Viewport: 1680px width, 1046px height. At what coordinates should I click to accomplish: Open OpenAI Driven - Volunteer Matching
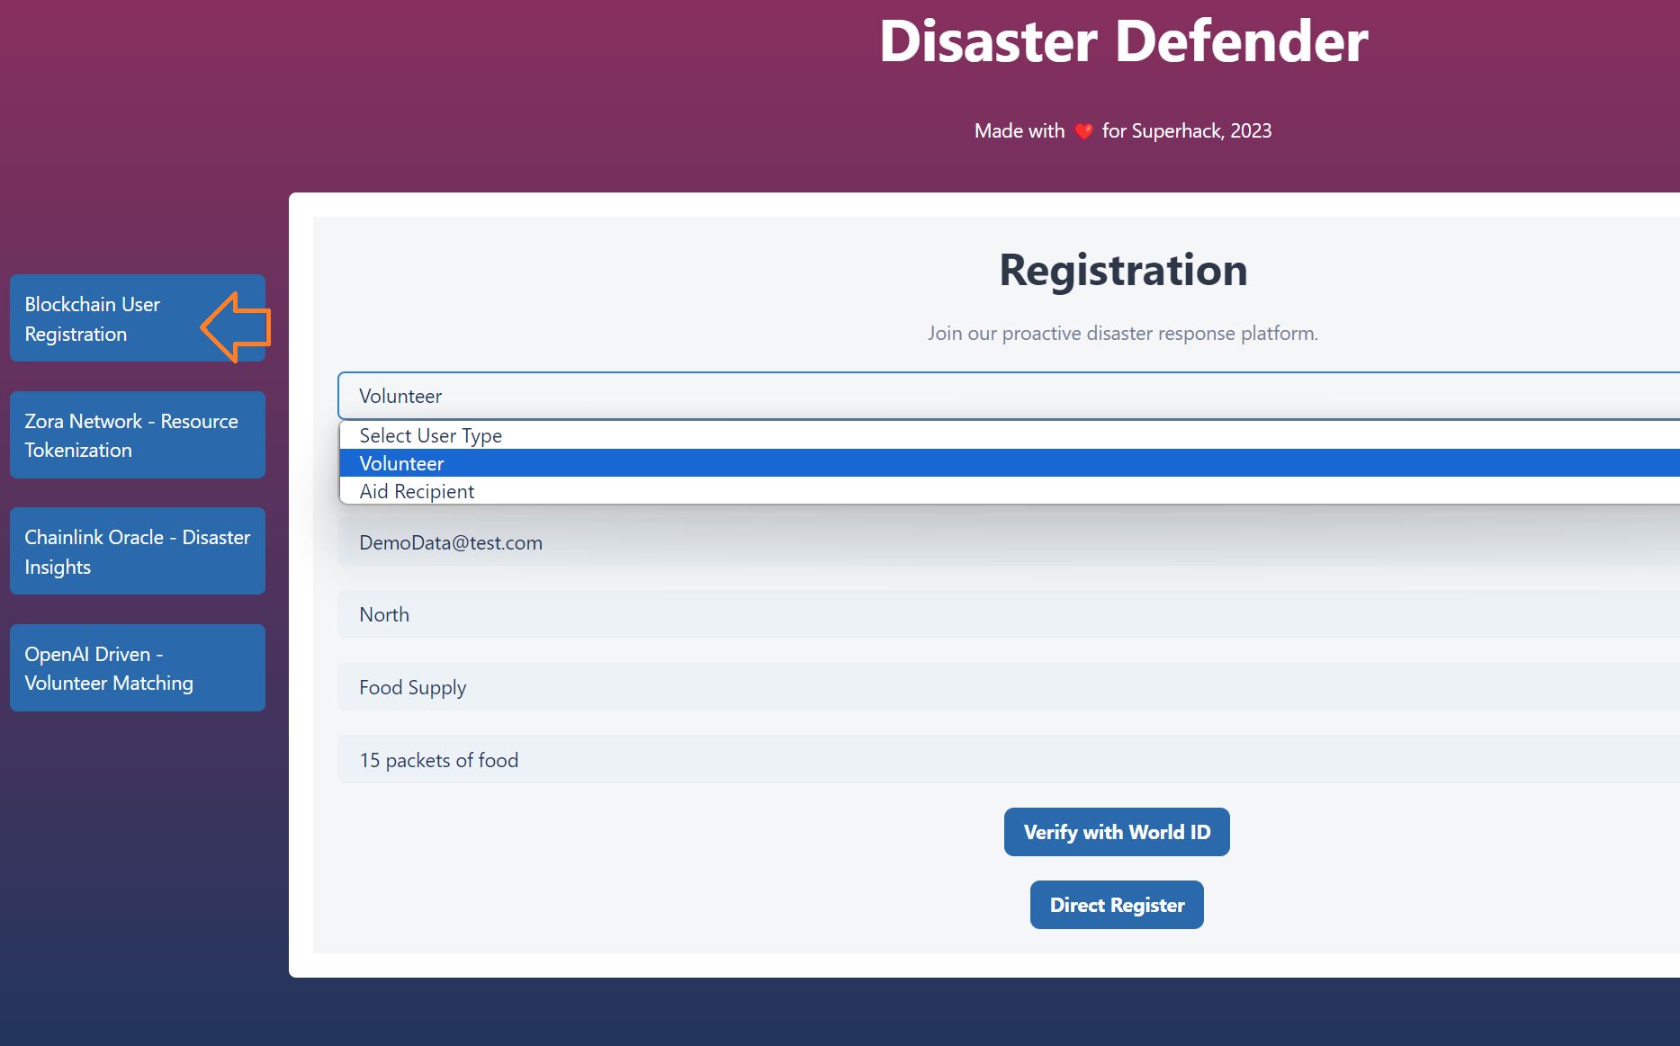tap(138, 668)
